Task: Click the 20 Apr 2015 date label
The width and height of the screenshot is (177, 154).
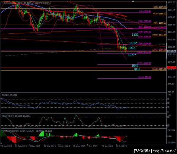Action: pos(64,146)
